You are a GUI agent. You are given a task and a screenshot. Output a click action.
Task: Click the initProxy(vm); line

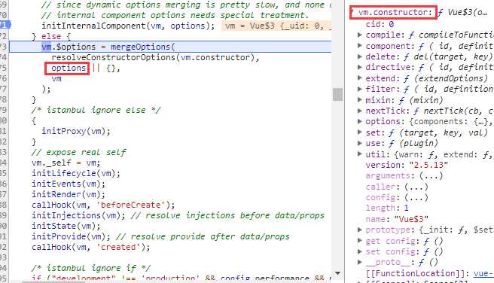(x=76, y=131)
